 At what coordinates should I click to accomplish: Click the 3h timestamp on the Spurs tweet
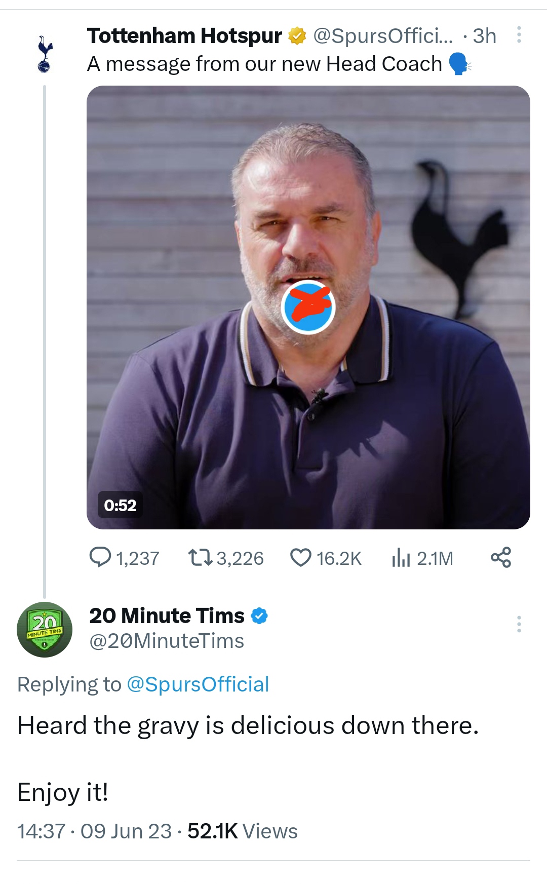point(484,36)
